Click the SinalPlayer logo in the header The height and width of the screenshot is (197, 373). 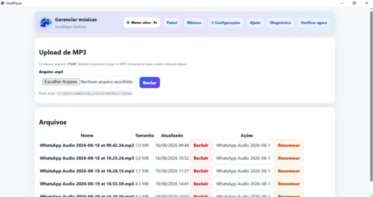[46, 22]
